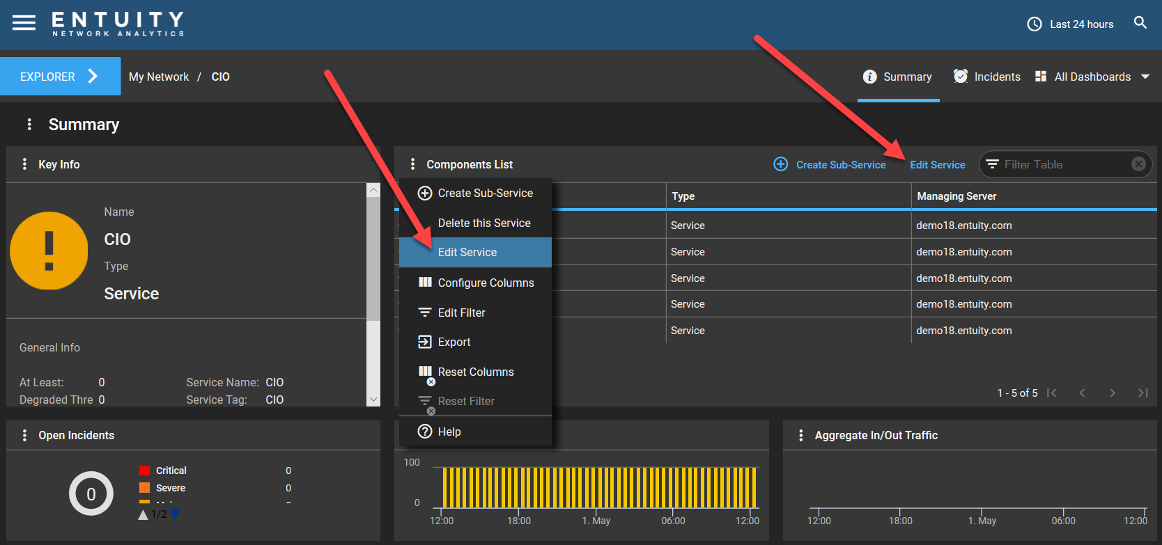Click the Entuity Network Analytics logo
This screenshot has width=1162, height=545.
point(118,24)
